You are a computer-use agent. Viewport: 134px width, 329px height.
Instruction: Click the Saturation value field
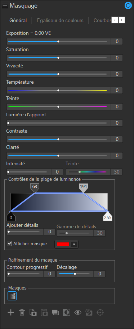[117, 58]
